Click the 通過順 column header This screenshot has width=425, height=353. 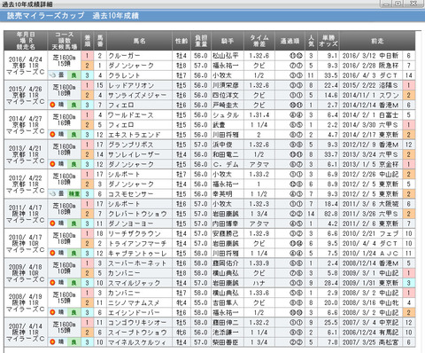[x=290, y=41]
